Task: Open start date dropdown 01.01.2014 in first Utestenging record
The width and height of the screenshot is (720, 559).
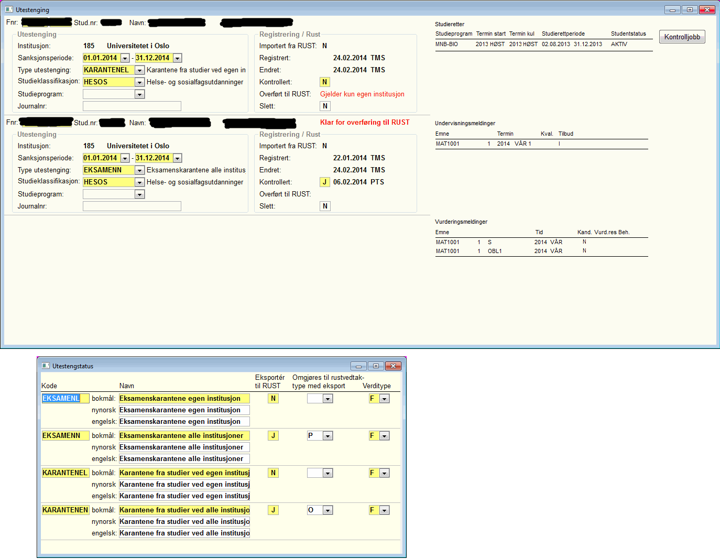Action: click(125, 58)
